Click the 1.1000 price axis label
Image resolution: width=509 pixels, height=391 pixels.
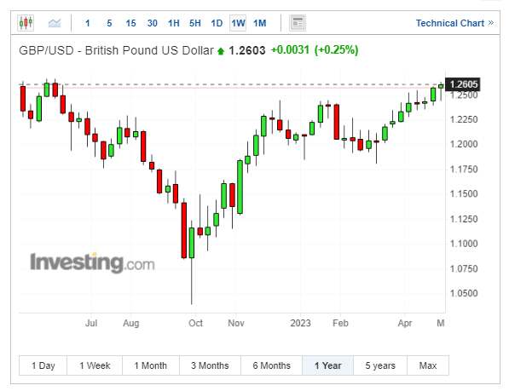pos(464,244)
